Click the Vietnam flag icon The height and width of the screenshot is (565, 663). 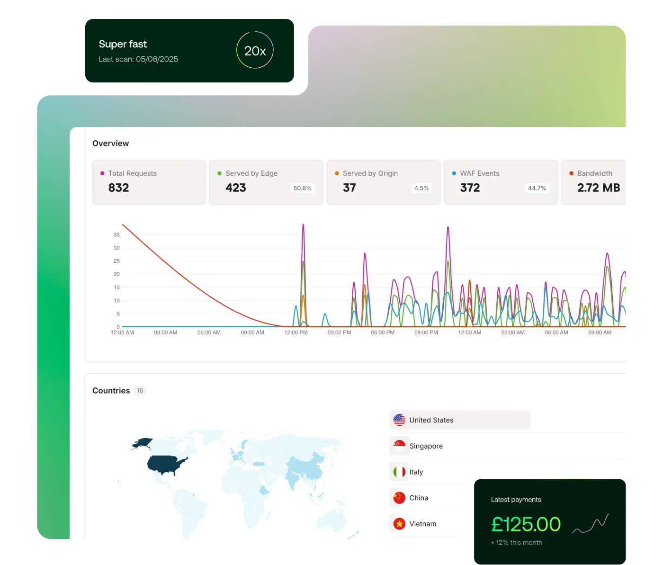400,523
